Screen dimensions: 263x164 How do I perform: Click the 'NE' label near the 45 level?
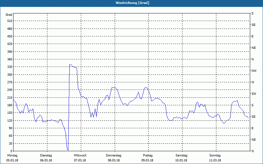pos(253,140)
